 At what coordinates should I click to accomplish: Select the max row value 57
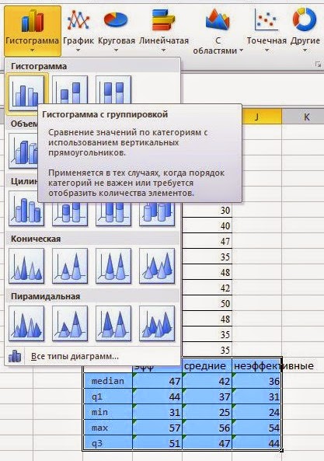click(x=158, y=428)
